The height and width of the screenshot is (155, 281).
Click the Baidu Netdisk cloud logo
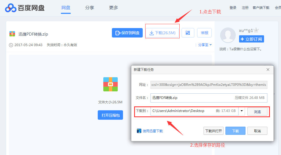tap(10, 8)
